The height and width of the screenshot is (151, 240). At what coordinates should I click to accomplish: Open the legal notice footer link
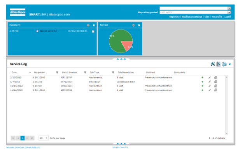tap(23, 148)
